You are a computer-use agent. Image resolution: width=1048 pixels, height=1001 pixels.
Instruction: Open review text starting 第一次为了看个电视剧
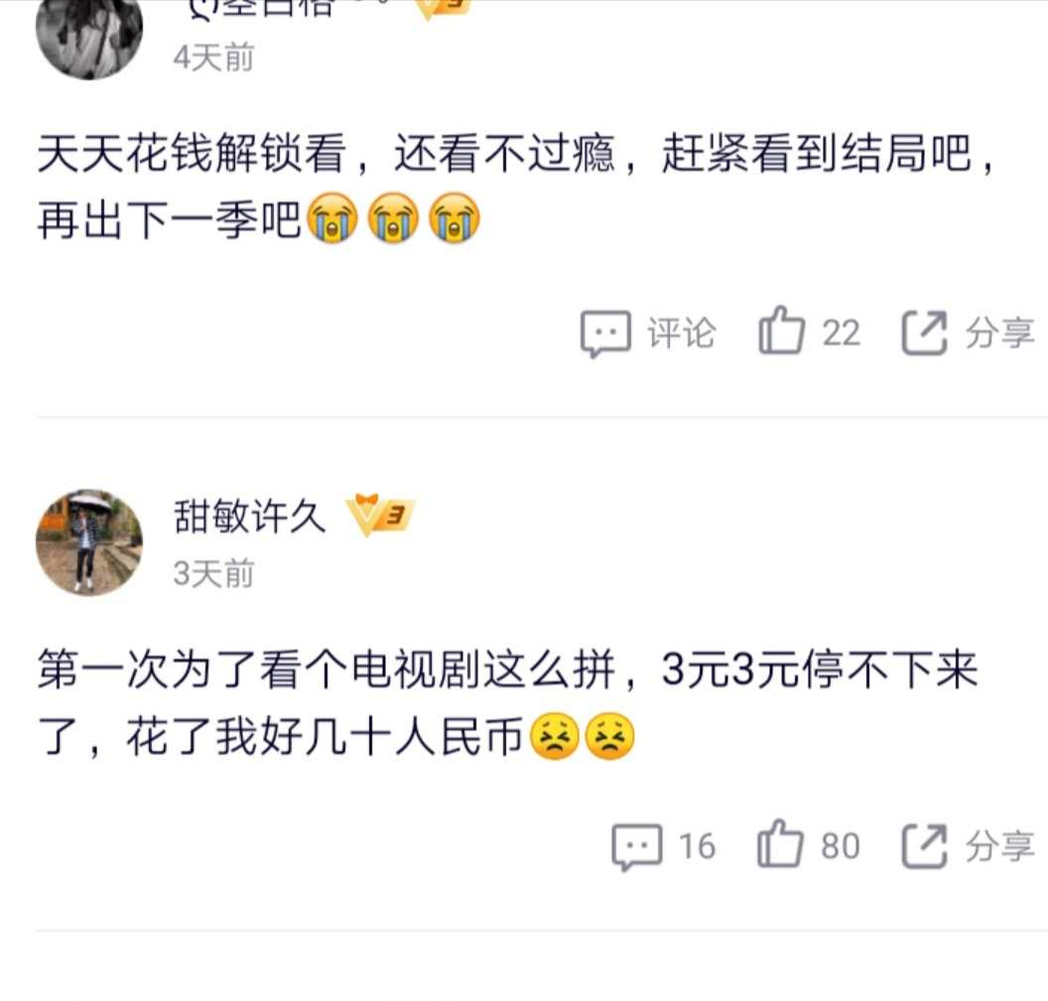click(x=508, y=703)
